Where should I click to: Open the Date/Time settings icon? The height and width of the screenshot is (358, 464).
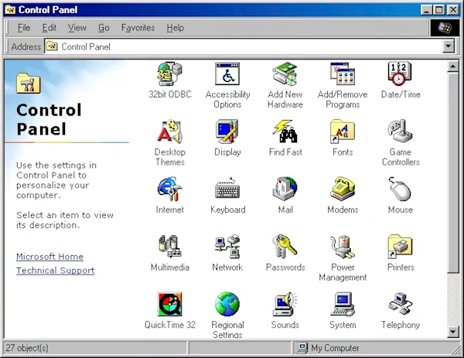400,75
